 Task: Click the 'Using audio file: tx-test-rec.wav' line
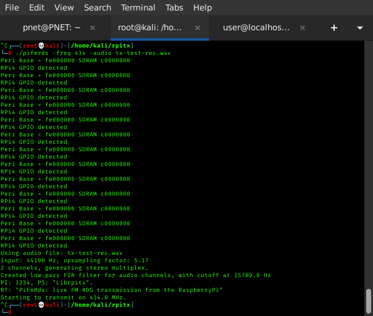(62, 253)
